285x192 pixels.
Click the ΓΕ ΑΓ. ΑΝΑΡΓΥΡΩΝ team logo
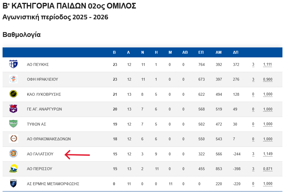tap(13, 109)
